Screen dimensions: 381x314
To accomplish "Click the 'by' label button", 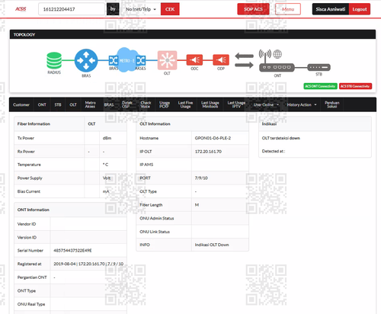I will [113, 9].
